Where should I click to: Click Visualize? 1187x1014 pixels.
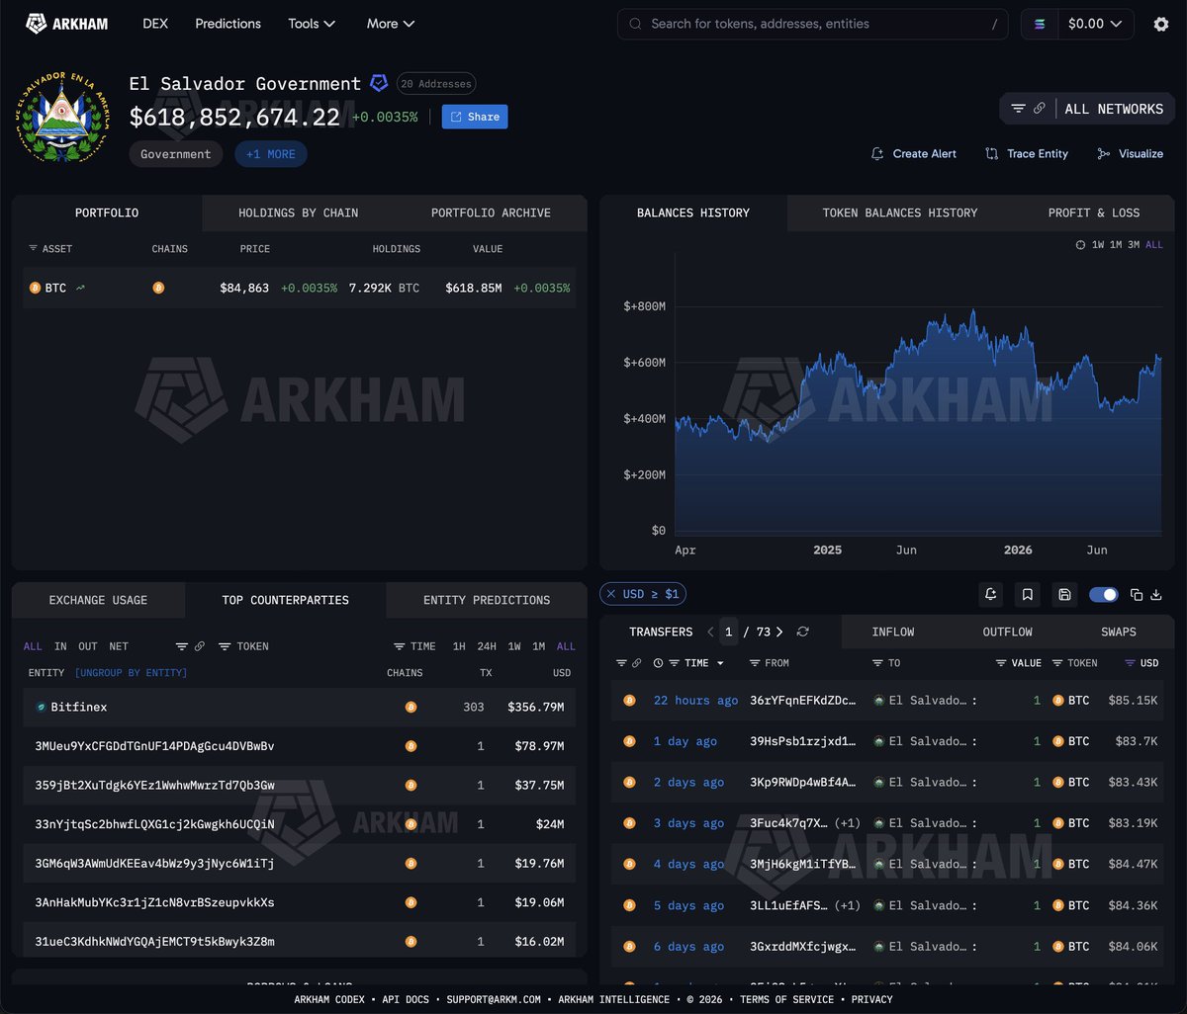pyautogui.click(x=1130, y=154)
